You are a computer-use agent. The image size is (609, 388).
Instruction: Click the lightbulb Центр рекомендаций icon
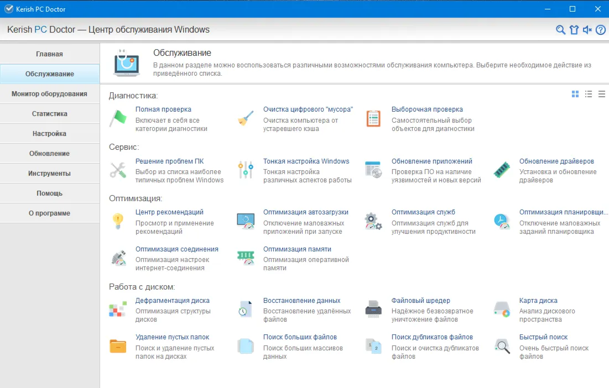coord(118,221)
